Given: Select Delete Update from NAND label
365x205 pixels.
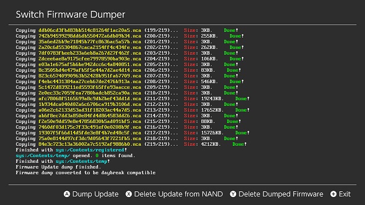Looking at the screenshot, I should (179, 194).
